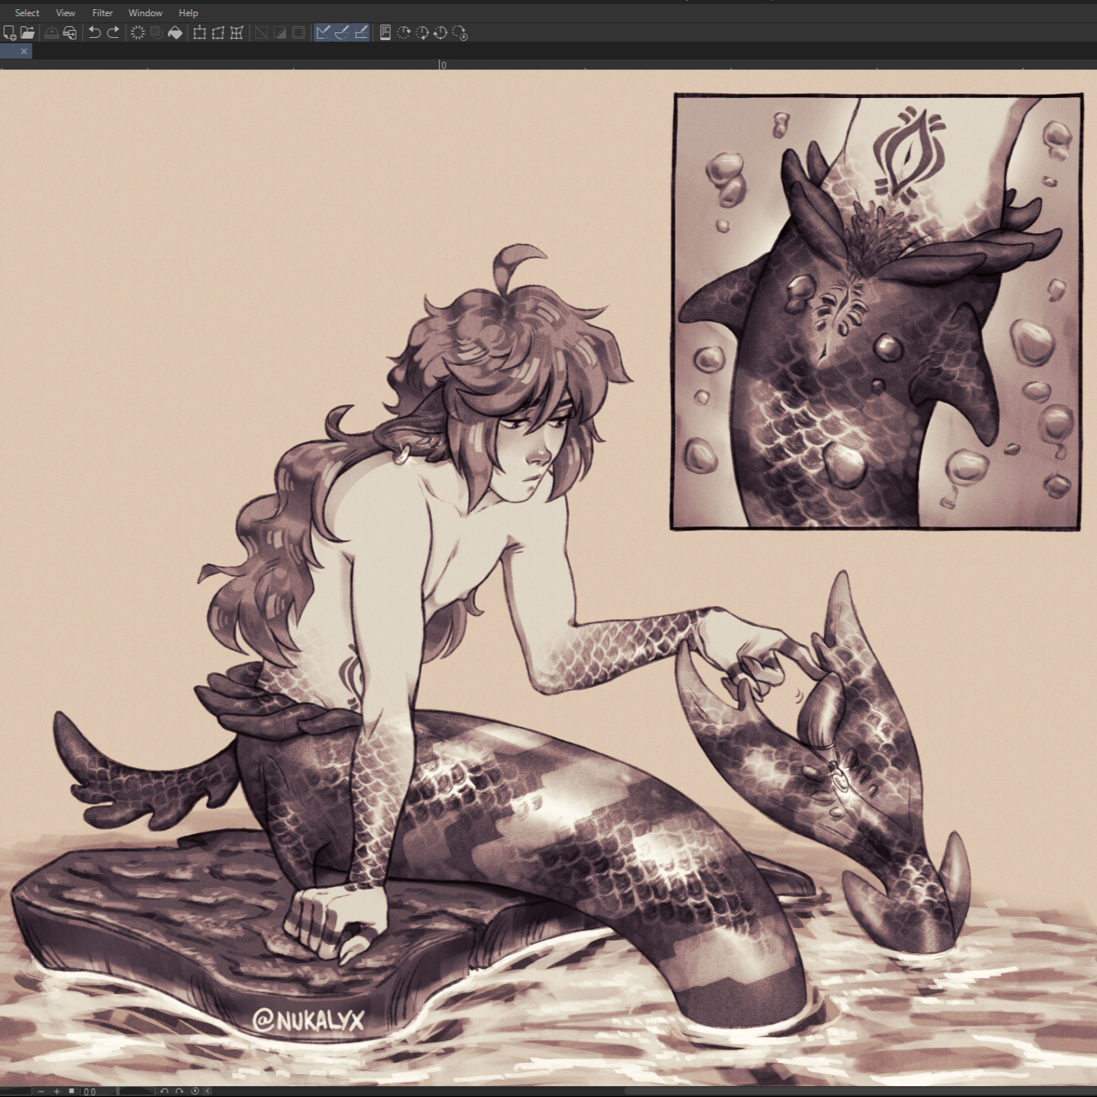Image resolution: width=1097 pixels, height=1097 pixels.
Task: Open the Filter menu
Action: point(102,13)
